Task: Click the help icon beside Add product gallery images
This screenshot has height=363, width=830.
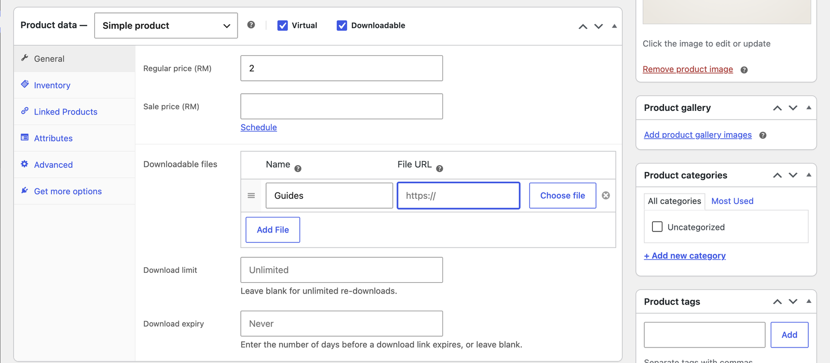Action: point(763,135)
